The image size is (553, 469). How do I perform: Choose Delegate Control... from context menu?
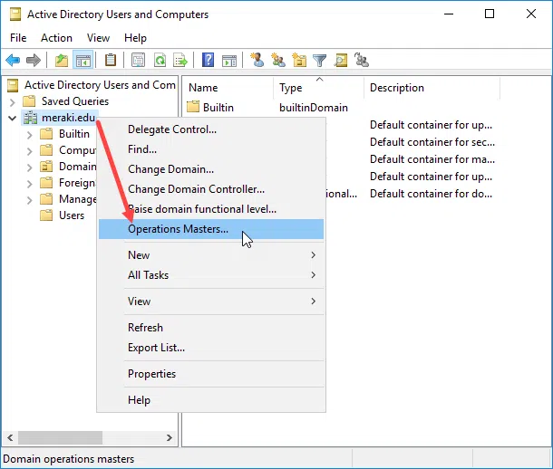211,129
